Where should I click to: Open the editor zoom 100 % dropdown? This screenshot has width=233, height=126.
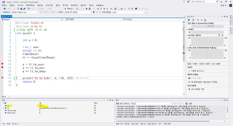pyautogui.click(x=5, y=97)
